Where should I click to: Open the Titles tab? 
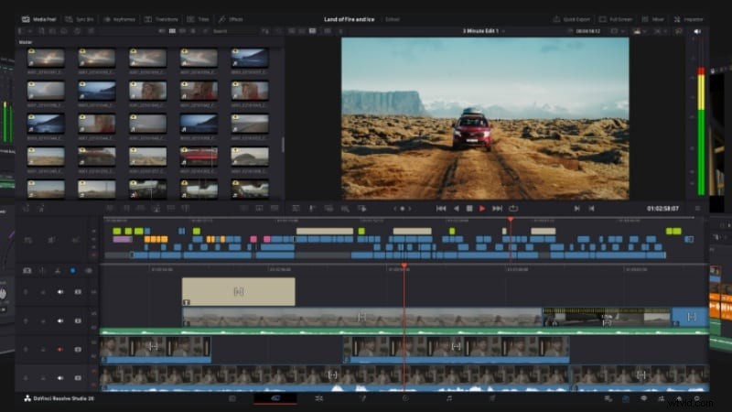198,19
